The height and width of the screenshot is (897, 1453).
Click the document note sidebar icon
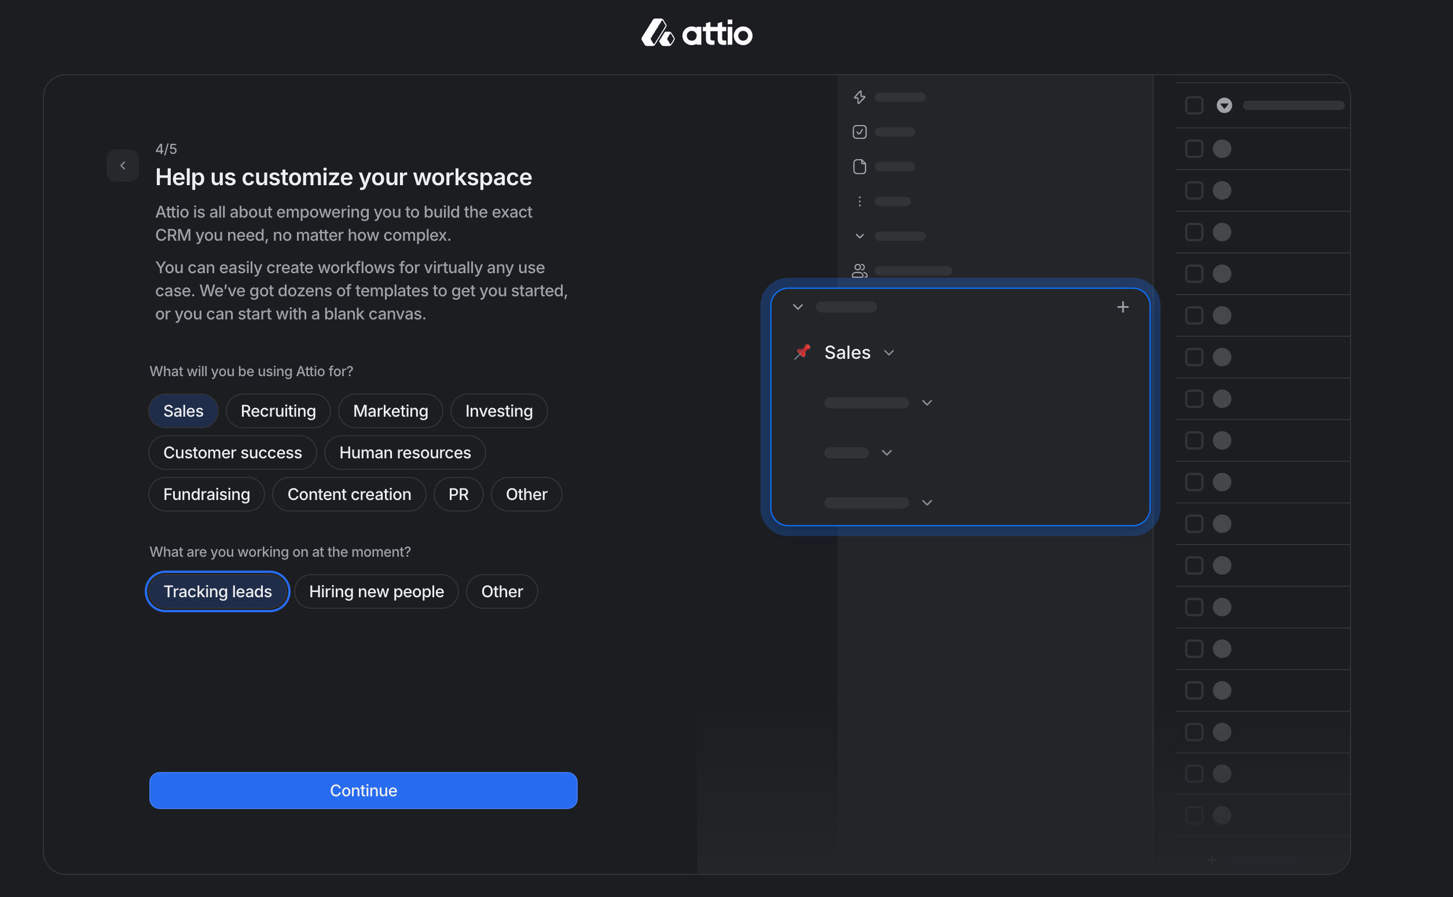[x=859, y=167]
